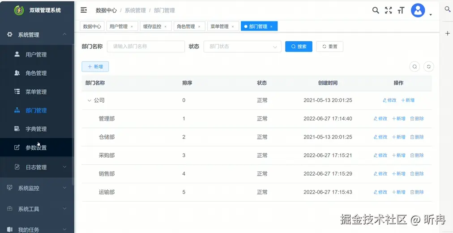Select 部门管理 in the sidebar
Image resolution: width=453 pixels, height=233 pixels.
pos(36,110)
